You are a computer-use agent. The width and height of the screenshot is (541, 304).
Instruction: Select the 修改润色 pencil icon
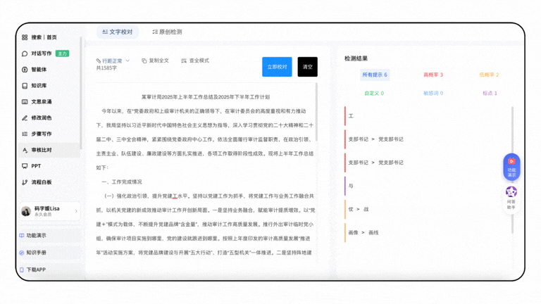tap(25, 118)
